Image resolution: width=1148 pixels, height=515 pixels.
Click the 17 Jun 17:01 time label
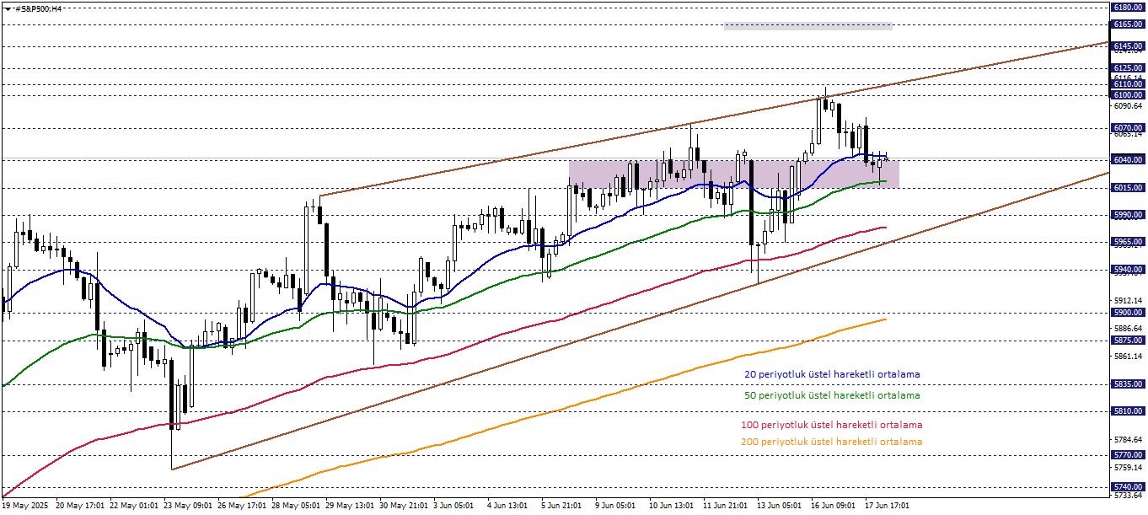(x=888, y=506)
